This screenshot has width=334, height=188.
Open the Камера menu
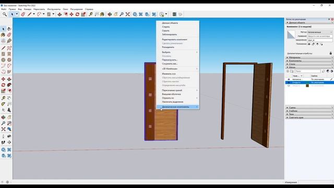(x=28, y=9)
